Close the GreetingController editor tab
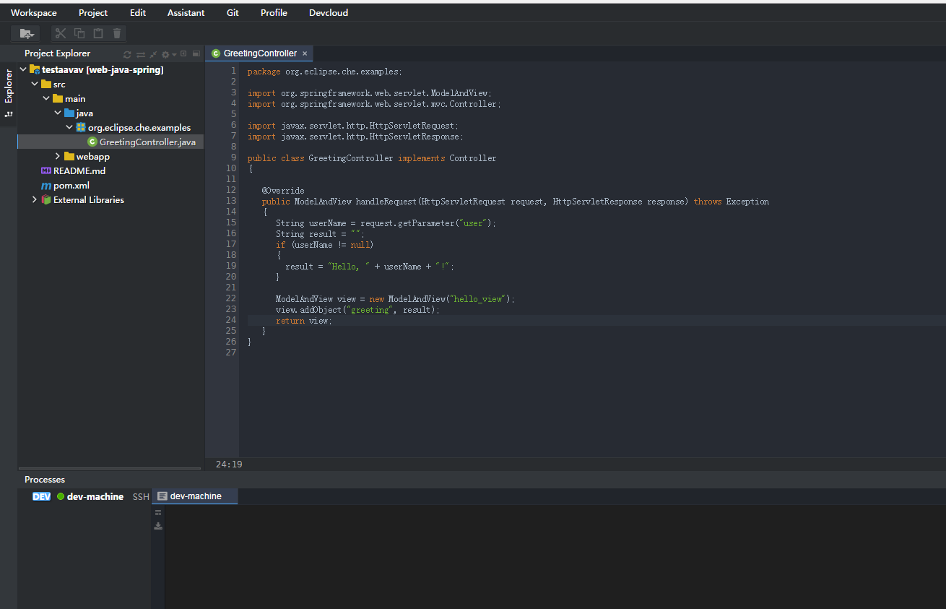This screenshot has width=946, height=609. point(305,53)
